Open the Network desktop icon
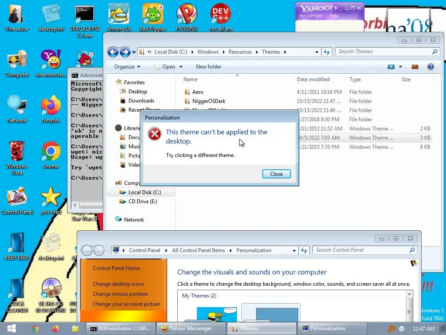446x335 pixels. (17, 109)
